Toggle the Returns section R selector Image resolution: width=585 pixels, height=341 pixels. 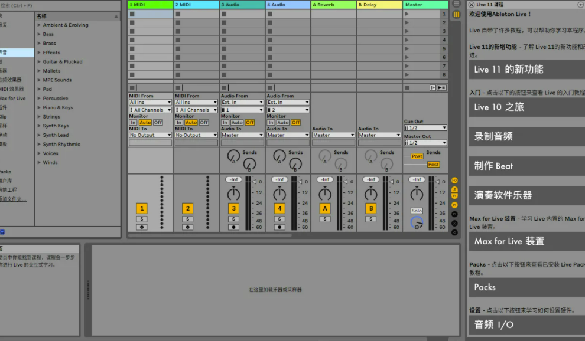click(454, 196)
